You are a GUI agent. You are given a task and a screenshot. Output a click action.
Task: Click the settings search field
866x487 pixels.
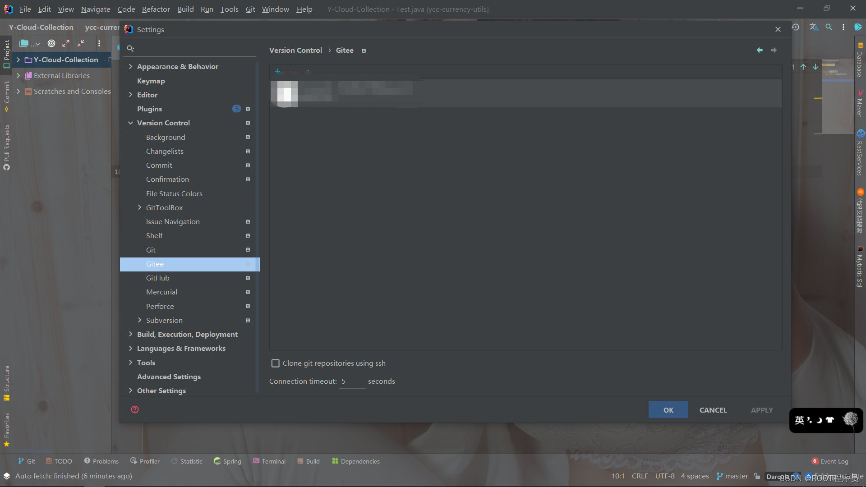click(x=190, y=48)
